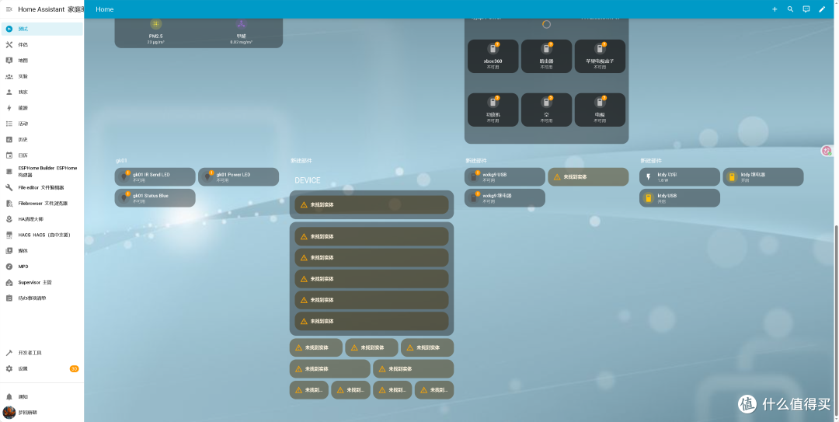Click the Home dashboard title

pyautogui.click(x=105, y=9)
